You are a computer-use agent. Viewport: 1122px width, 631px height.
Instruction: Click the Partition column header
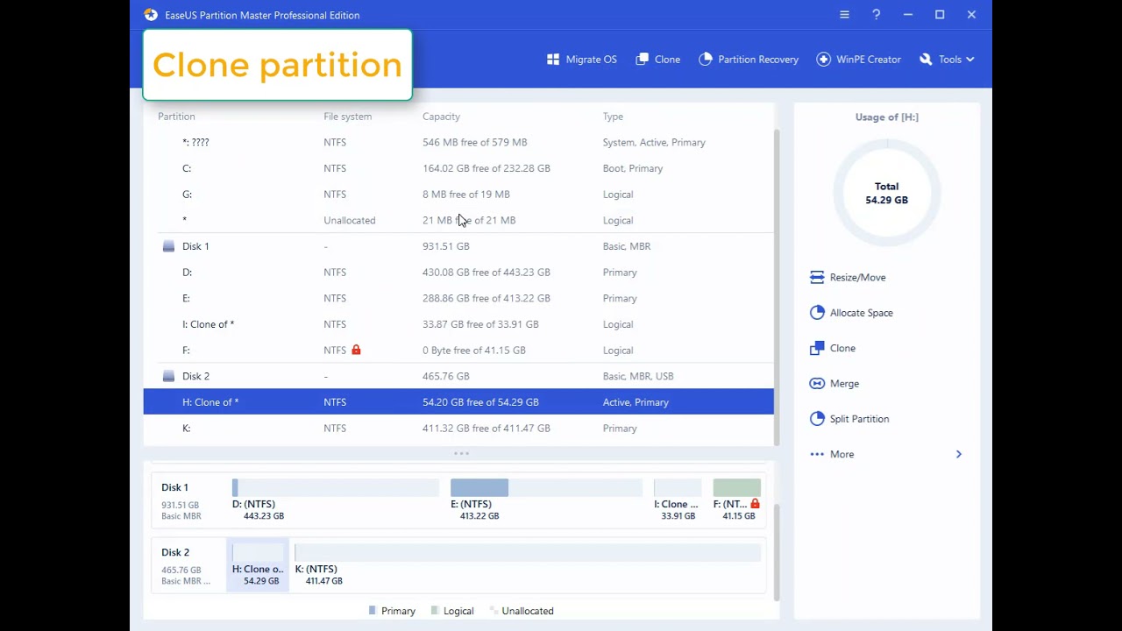coord(176,117)
